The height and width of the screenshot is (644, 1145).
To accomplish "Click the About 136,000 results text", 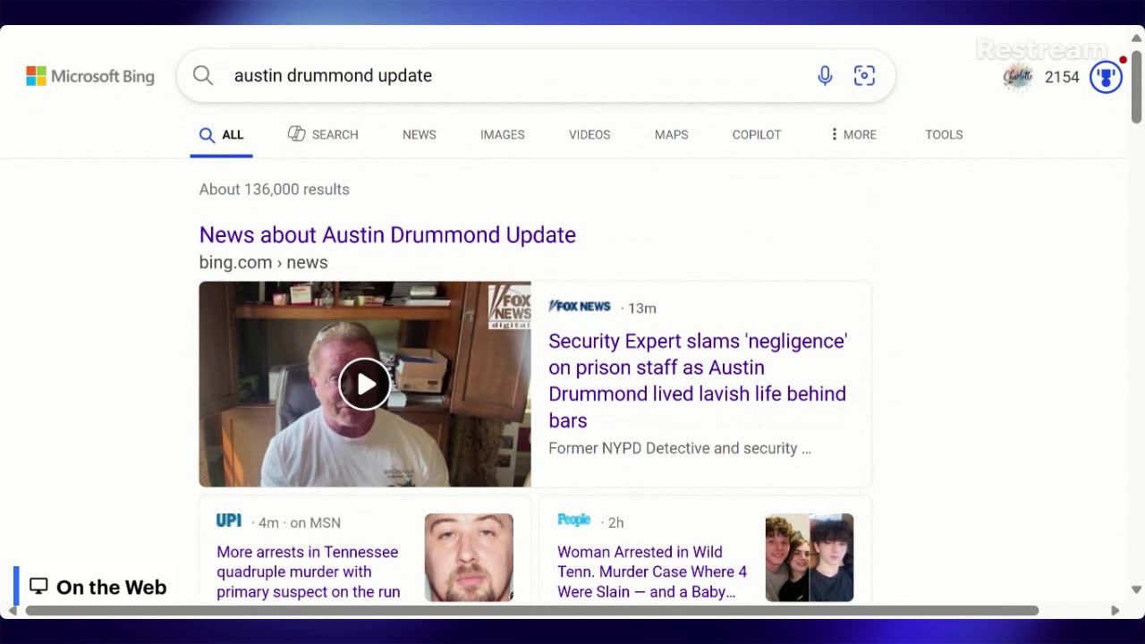I will coord(274,189).
